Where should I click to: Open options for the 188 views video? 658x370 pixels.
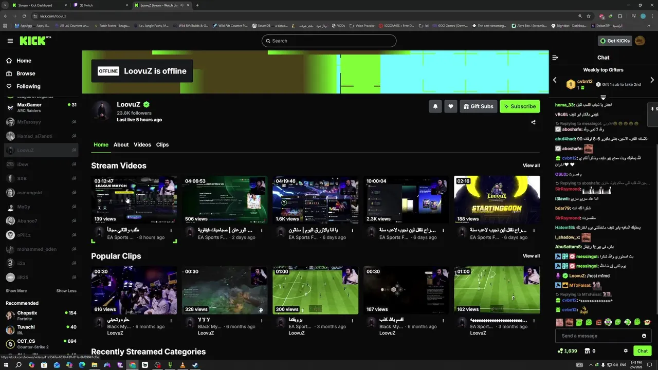coord(534,230)
